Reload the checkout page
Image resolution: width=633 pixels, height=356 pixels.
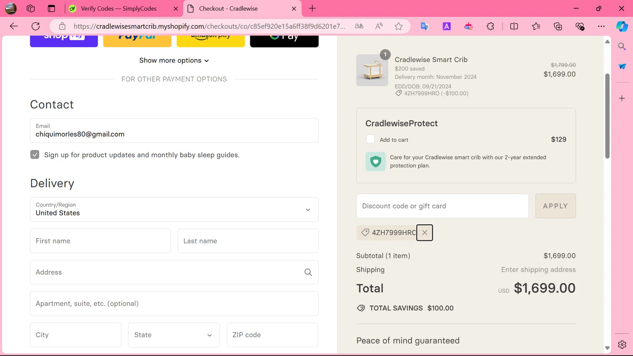tap(36, 26)
